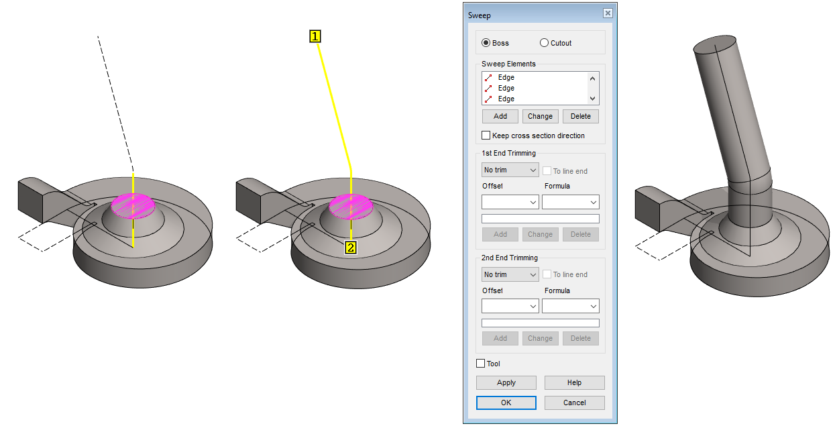Tick the Tool checkbox
Screen dimensions: 835x426
tap(480, 364)
